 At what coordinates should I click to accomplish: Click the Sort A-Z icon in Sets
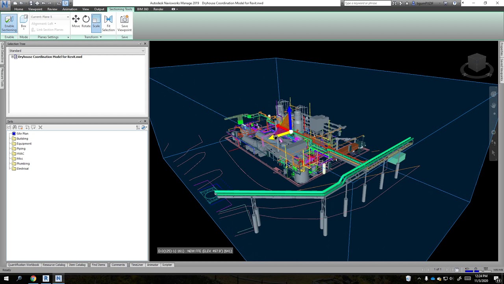pos(138,127)
